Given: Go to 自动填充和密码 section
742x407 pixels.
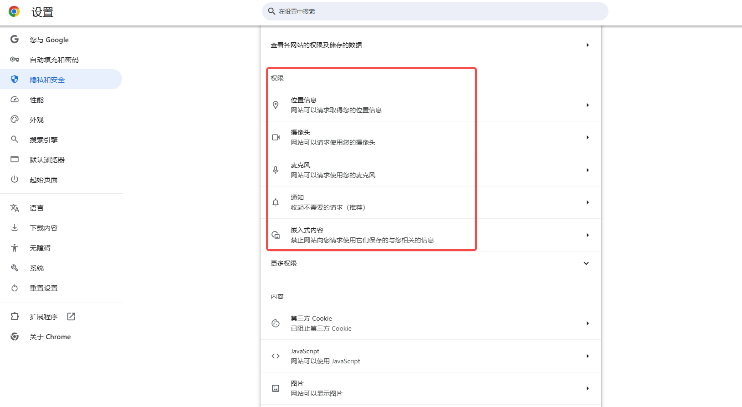Looking at the screenshot, I should pos(61,60).
